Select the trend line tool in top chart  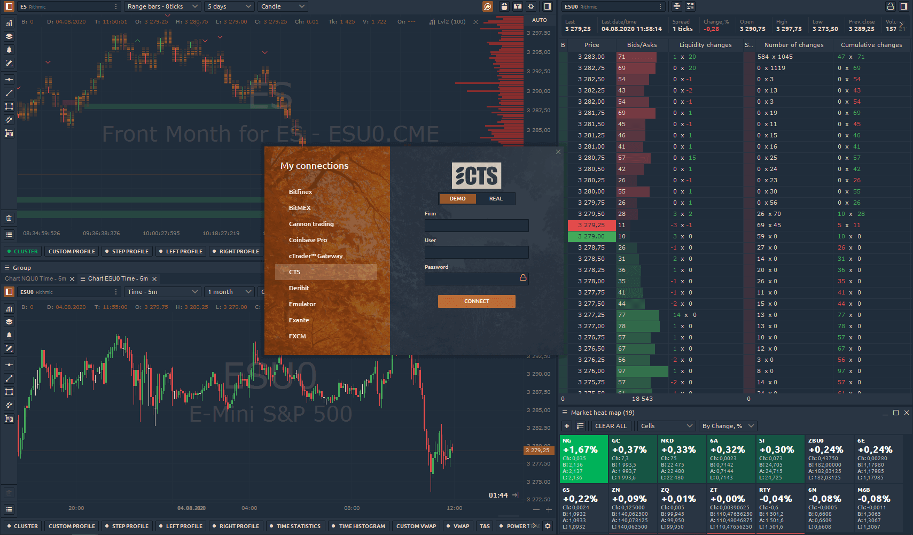tap(9, 93)
